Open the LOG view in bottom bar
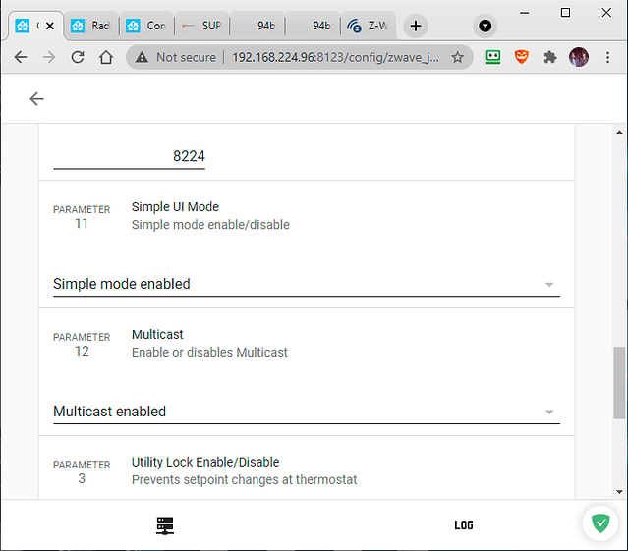The image size is (628, 551). coord(464,525)
